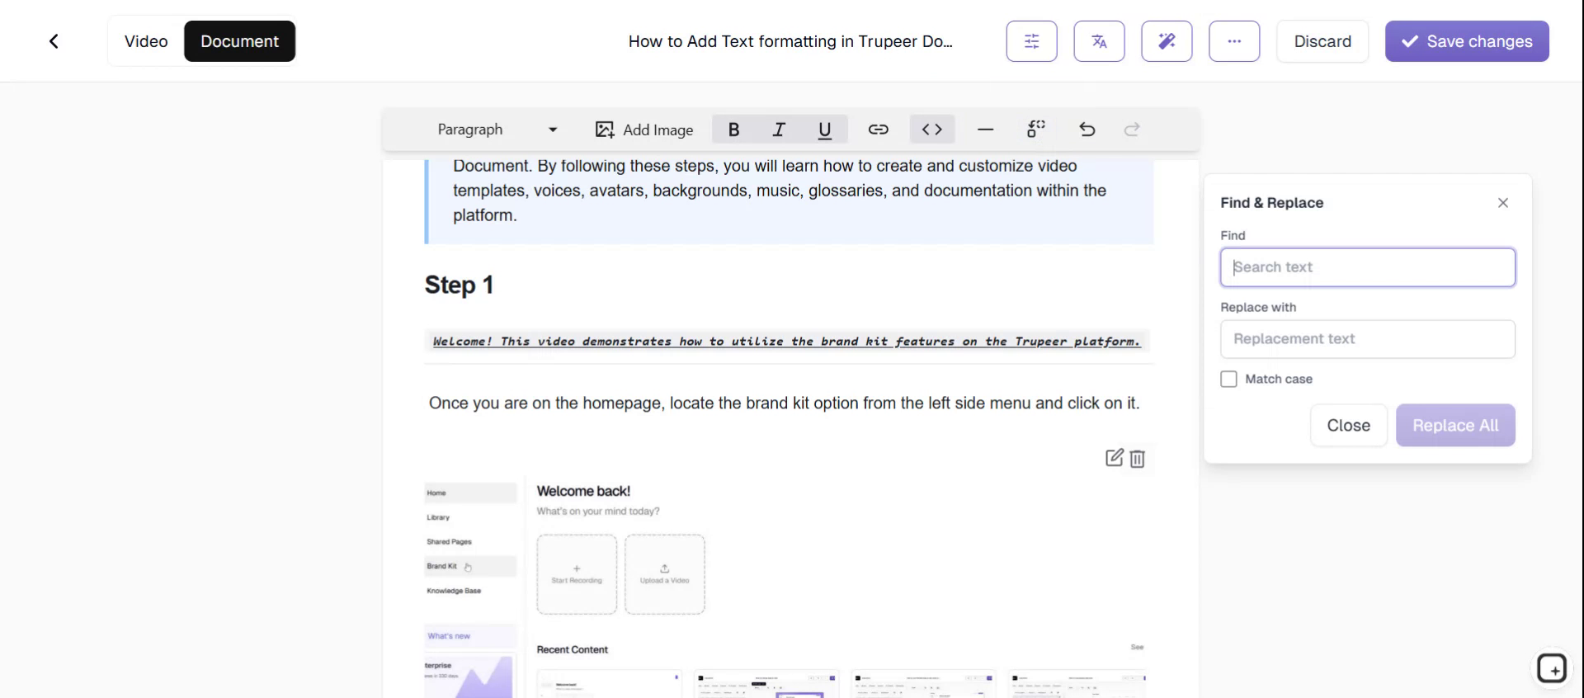Viewport: 1584px width, 698px height.
Task: Undo the last action
Action: pos(1087,130)
